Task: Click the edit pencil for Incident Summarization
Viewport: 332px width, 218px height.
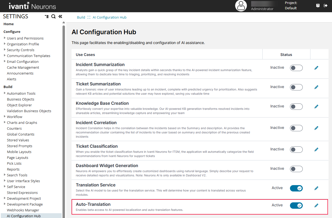Action: [x=316, y=68]
